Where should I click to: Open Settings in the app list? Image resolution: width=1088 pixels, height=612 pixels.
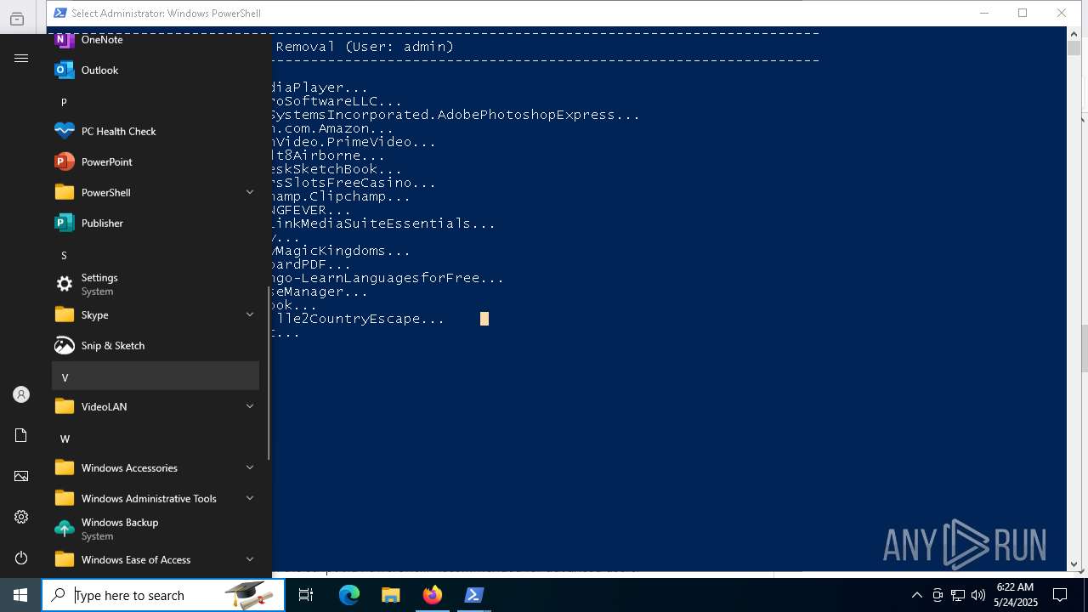click(156, 285)
